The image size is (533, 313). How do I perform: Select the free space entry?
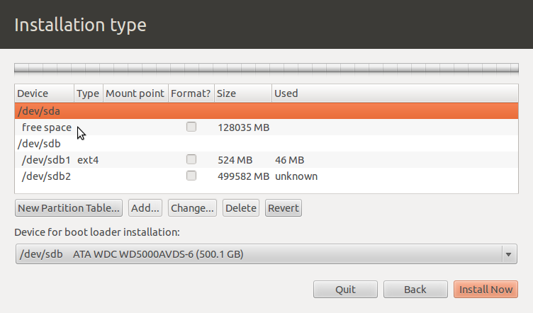46,127
